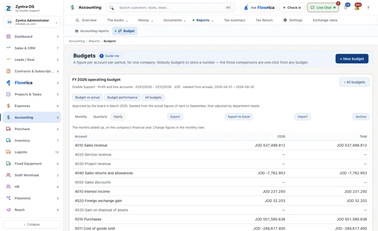Click the Sales & CRM chart icon
The image size is (378, 231).
coord(8,48)
